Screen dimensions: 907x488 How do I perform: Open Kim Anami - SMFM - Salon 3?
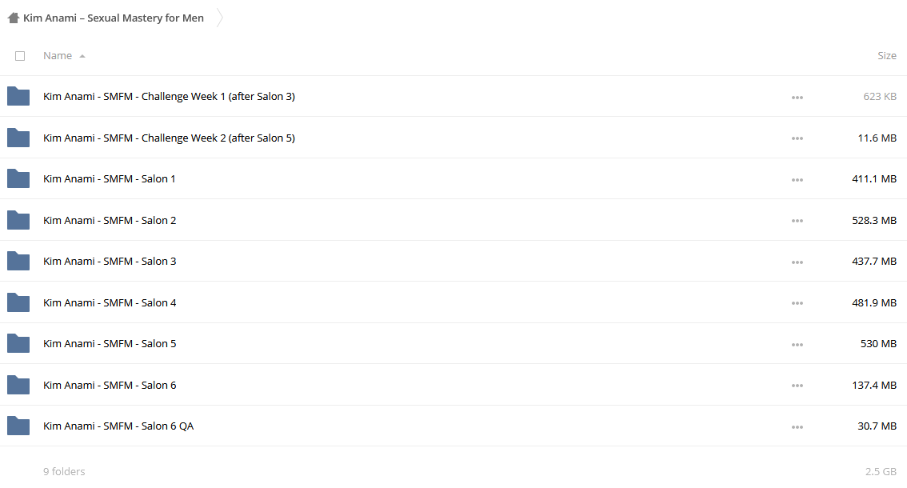pos(110,261)
